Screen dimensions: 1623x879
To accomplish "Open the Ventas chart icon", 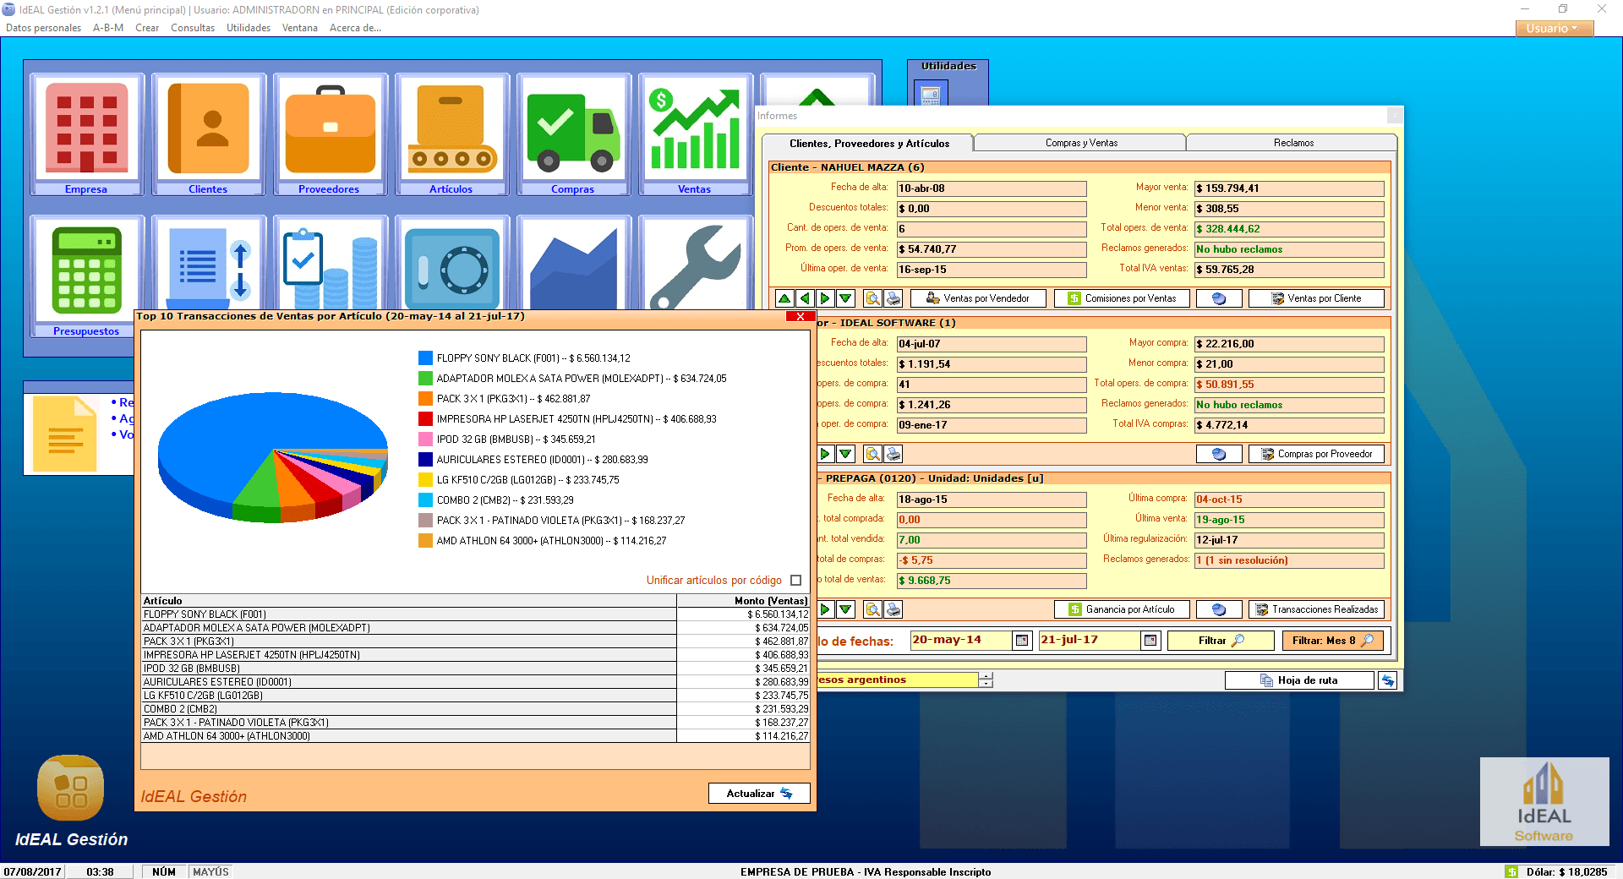I will coord(695,134).
